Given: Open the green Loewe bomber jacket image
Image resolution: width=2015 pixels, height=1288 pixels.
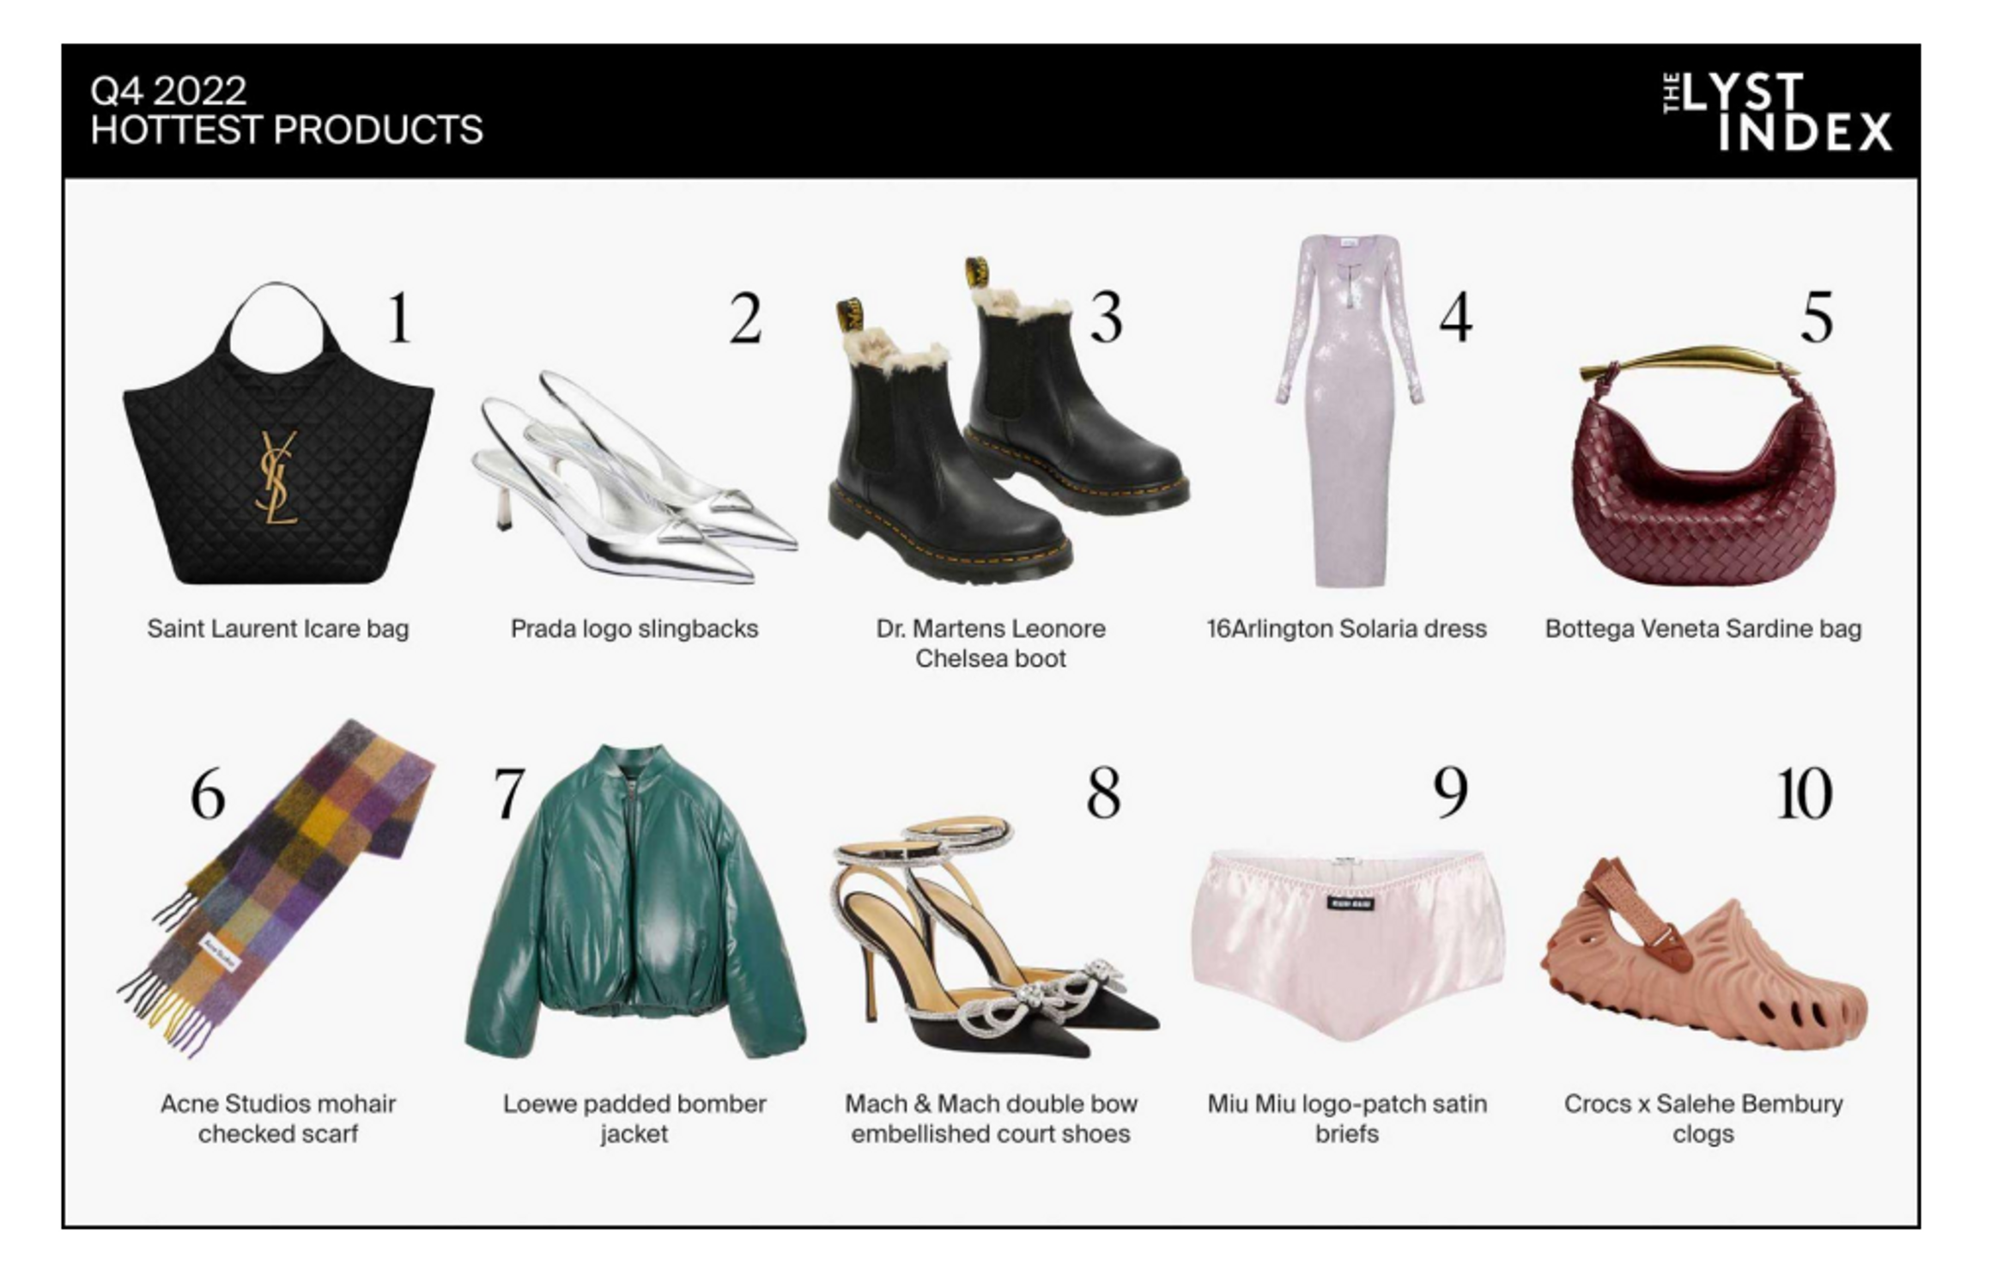Looking at the screenshot, I should point(635,902).
